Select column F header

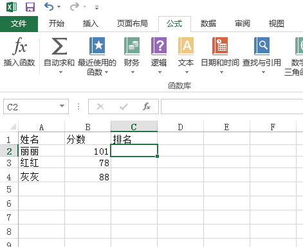pos(273,127)
